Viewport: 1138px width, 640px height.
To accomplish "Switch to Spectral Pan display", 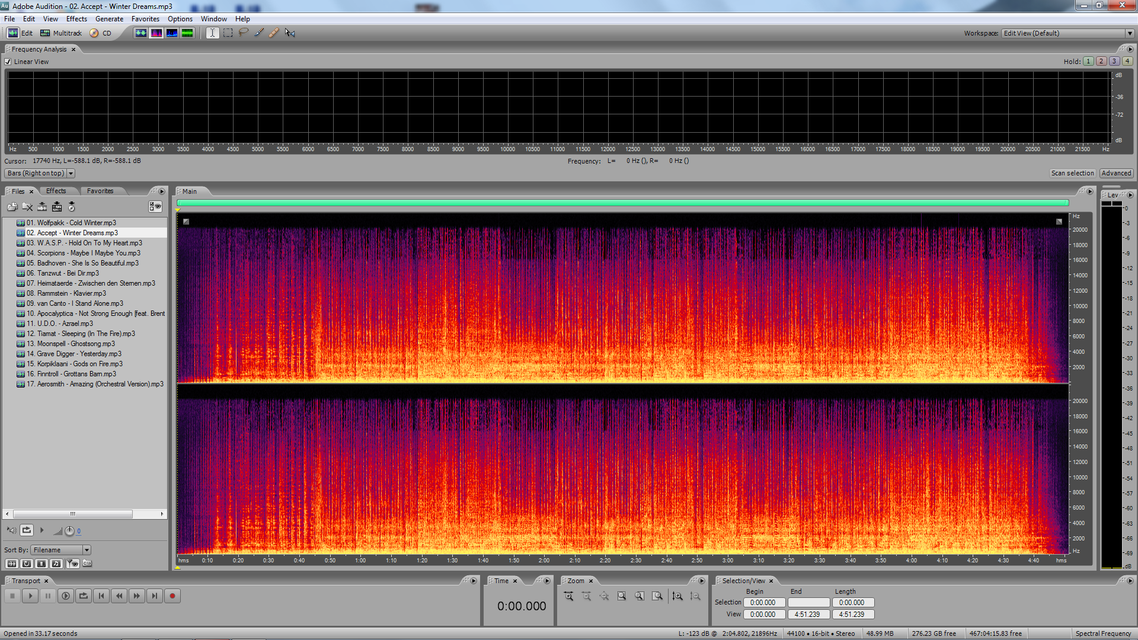I will coord(172,33).
